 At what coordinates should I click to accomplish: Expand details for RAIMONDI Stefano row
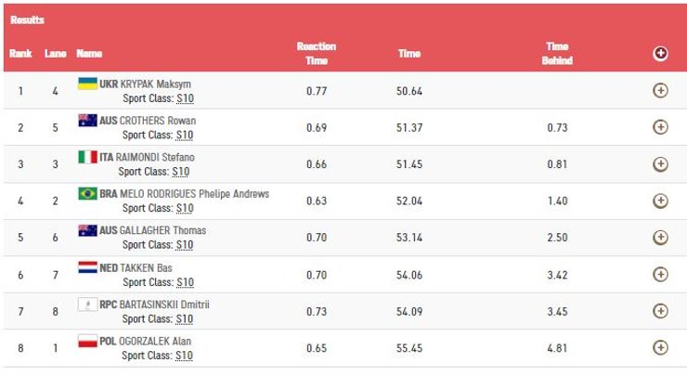660,164
